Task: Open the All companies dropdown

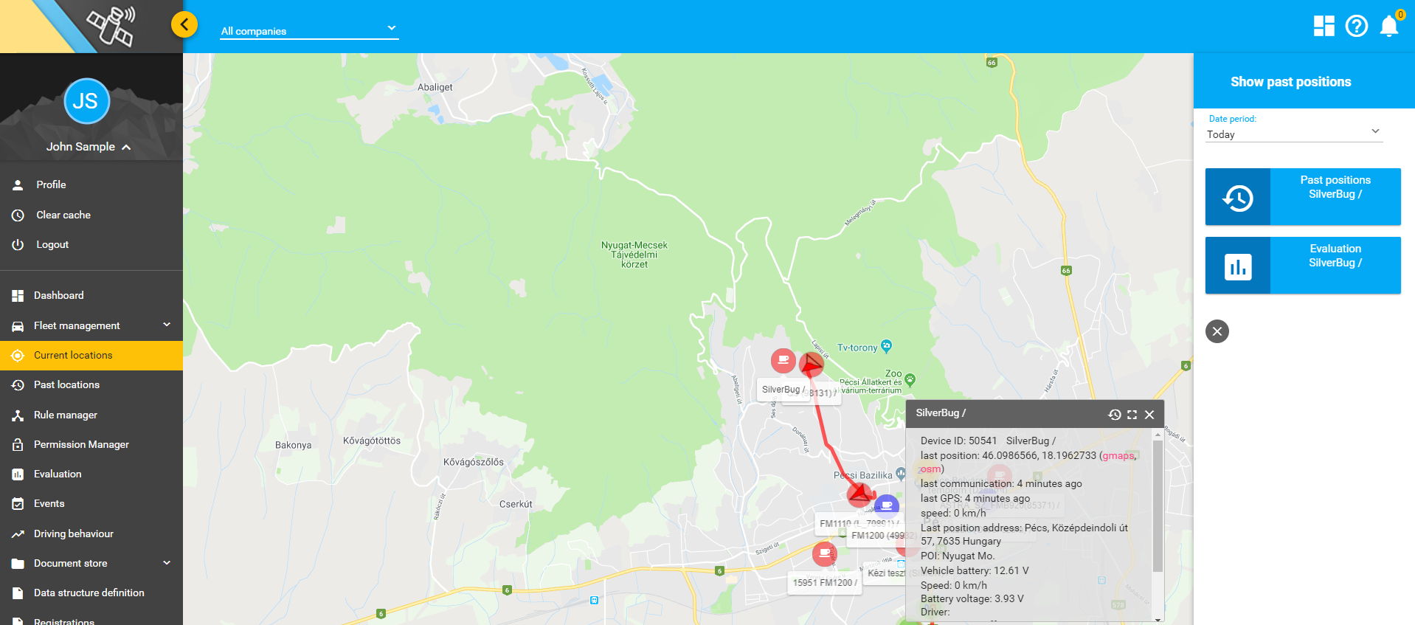Action: [309, 30]
